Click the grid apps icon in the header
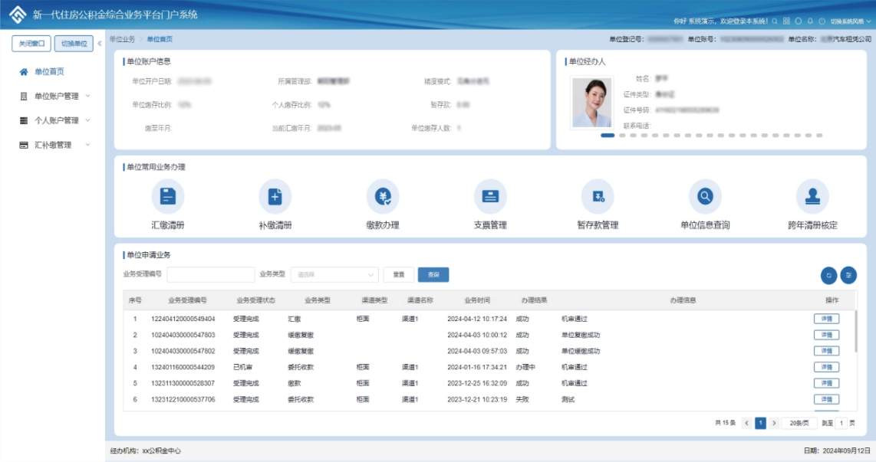Screen dimensions: 876x462 pyautogui.click(x=786, y=21)
